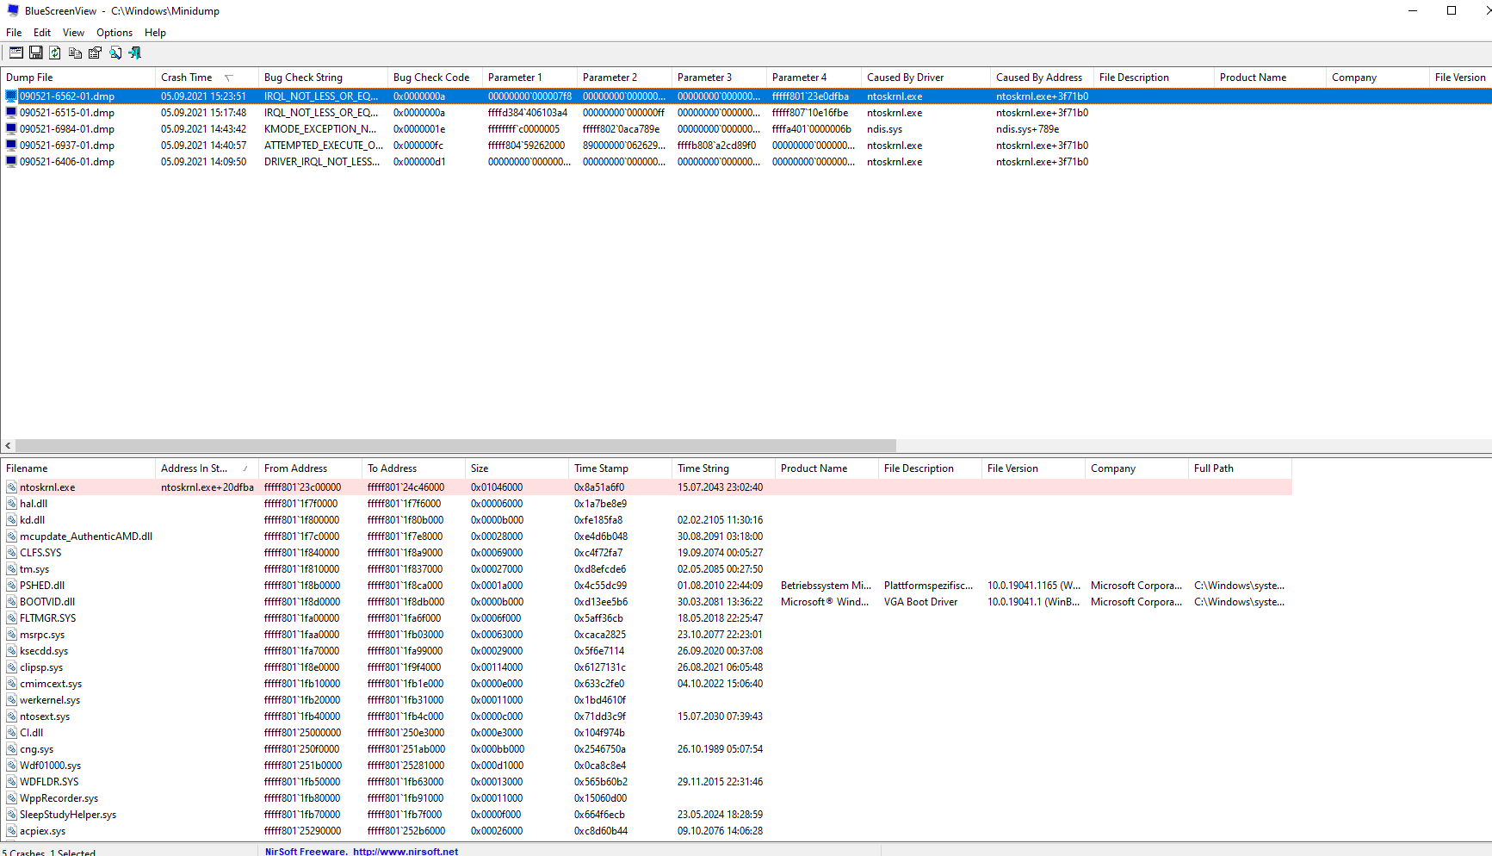Open the nirsoft.net hyperlink in the status bar
Viewport: 1492px width, 856px height.
point(406,852)
